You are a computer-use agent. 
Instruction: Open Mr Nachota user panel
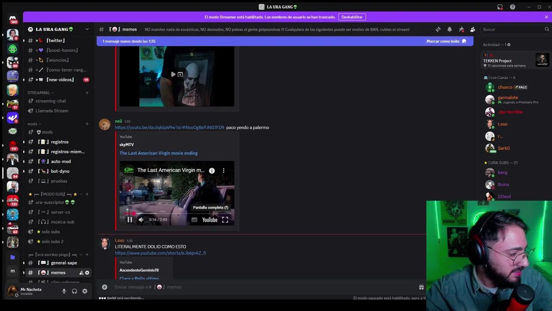[32, 291]
